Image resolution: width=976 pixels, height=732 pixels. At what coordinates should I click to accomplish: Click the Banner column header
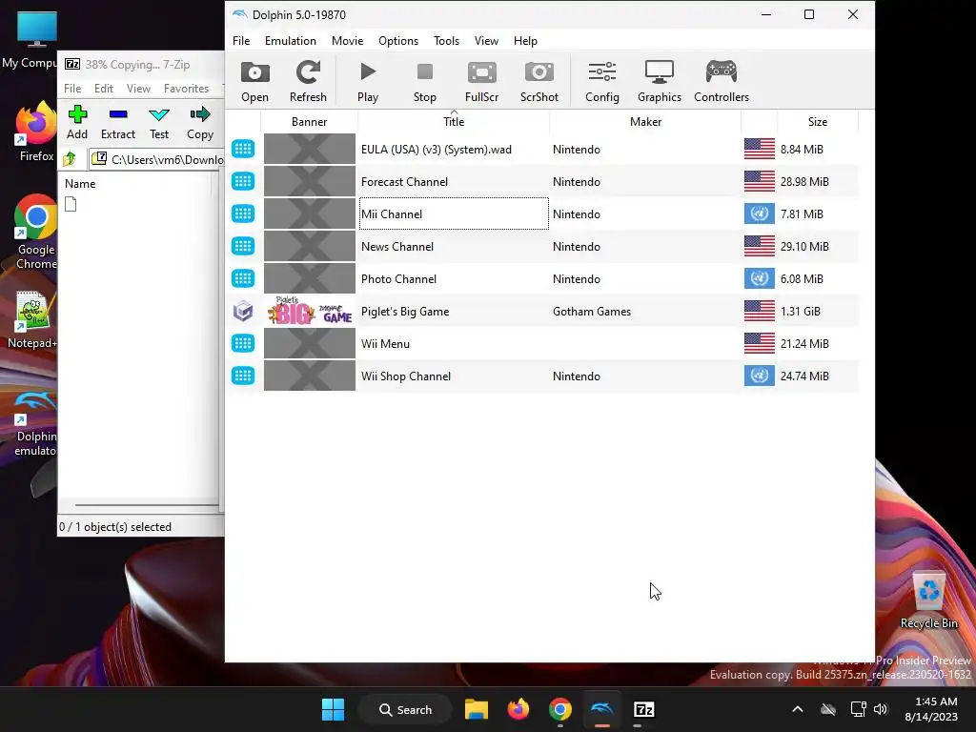[x=310, y=121]
